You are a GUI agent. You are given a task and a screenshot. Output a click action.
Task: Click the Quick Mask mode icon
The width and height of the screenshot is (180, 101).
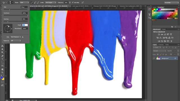[3, 82]
